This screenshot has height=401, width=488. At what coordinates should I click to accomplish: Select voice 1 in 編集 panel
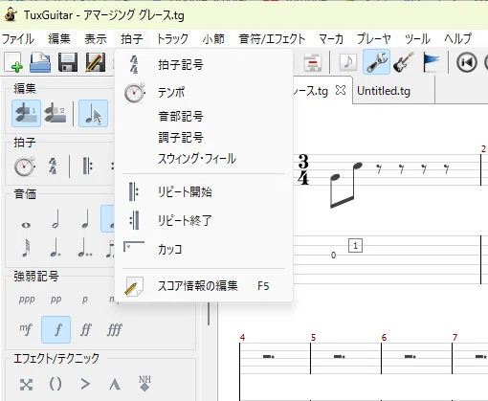[x=26, y=113]
